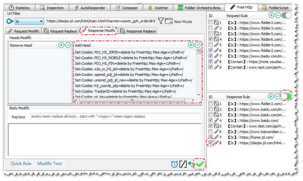
Task: Click replace icon of Response Rule 2
Action: [216, 109]
